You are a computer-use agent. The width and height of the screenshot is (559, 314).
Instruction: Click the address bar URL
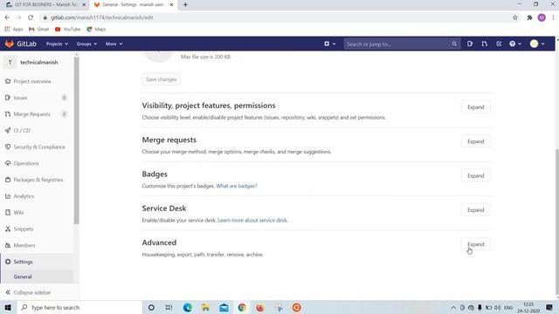click(101, 17)
